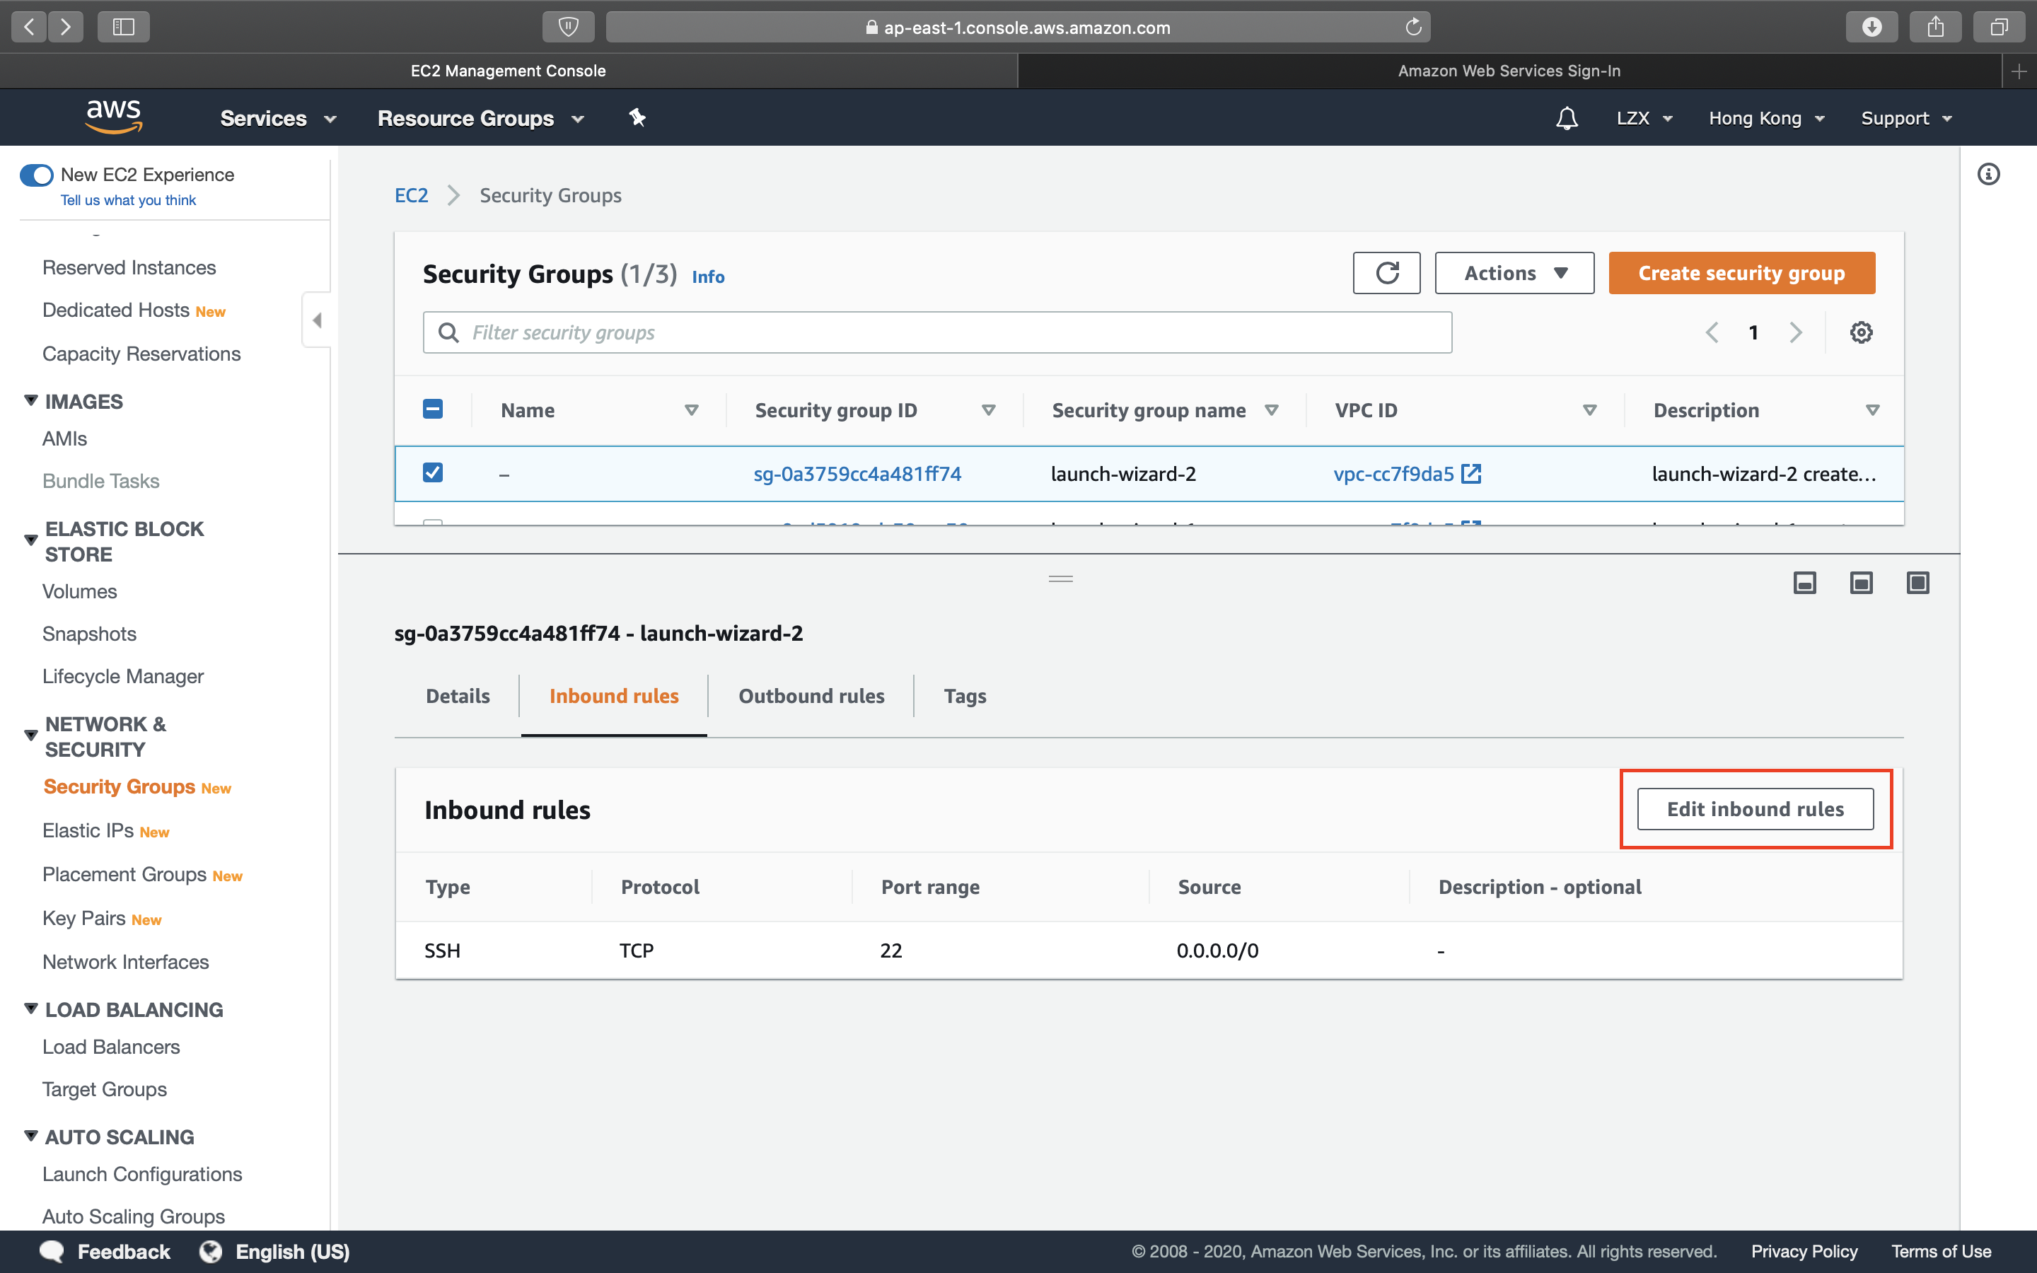The image size is (2037, 1273).
Task: Toggle the New EC2 Experience switch
Action: pos(36,175)
